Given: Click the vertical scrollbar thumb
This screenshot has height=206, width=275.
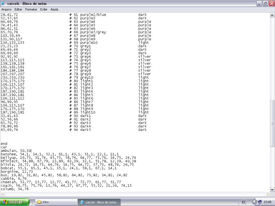Looking at the screenshot, I should point(272,123).
